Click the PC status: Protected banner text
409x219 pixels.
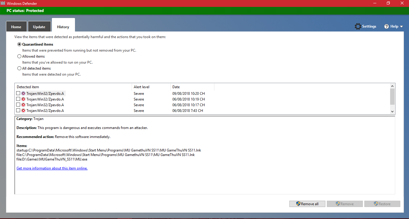[25, 10]
